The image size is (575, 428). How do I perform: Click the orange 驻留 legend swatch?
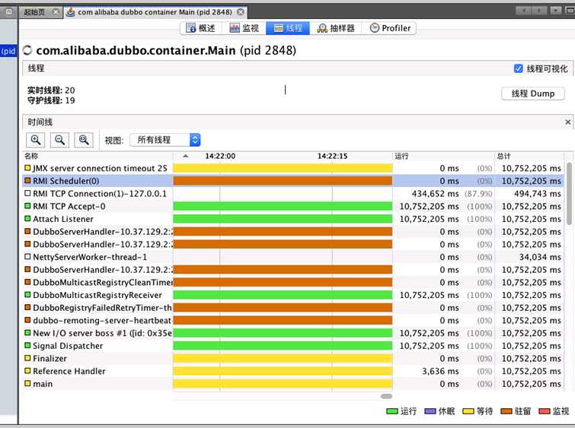pos(506,411)
